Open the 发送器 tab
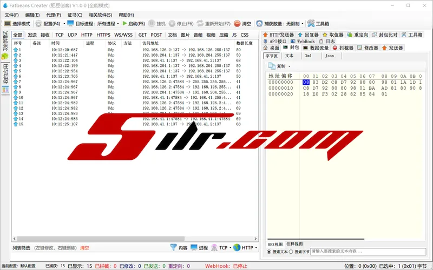The image size is (433, 270). pyautogui.click(x=392, y=48)
